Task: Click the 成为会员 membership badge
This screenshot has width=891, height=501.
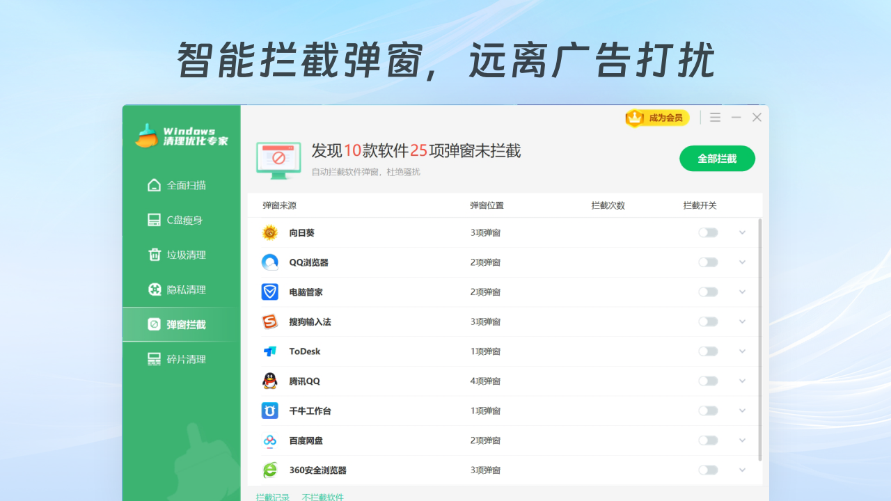Action: pyautogui.click(x=657, y=118)
